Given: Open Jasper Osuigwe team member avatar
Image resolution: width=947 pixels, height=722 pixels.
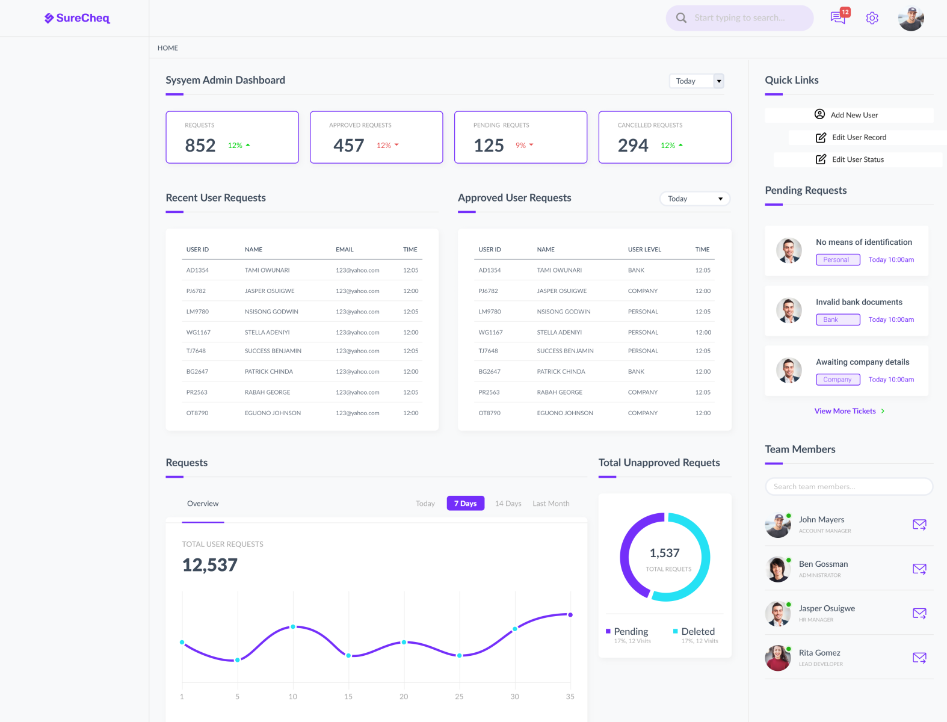Looking at the screenshot, I should 778,614.
